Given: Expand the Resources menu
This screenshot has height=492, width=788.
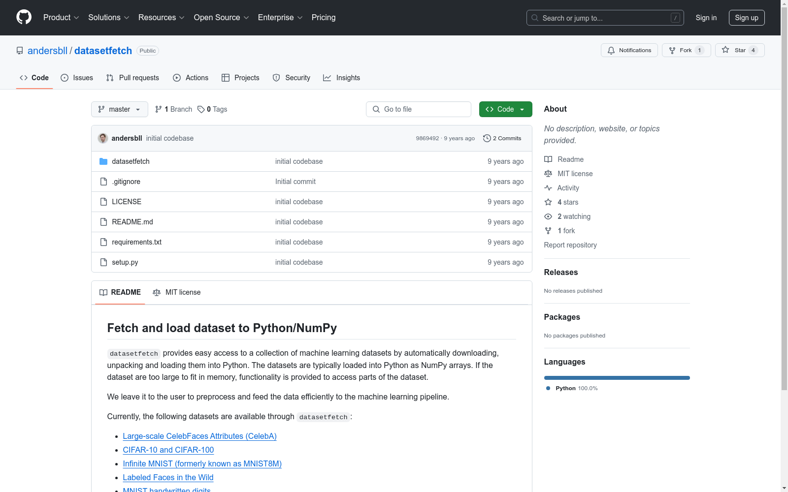Looking at the screenshot, I should tap(162, 17).
